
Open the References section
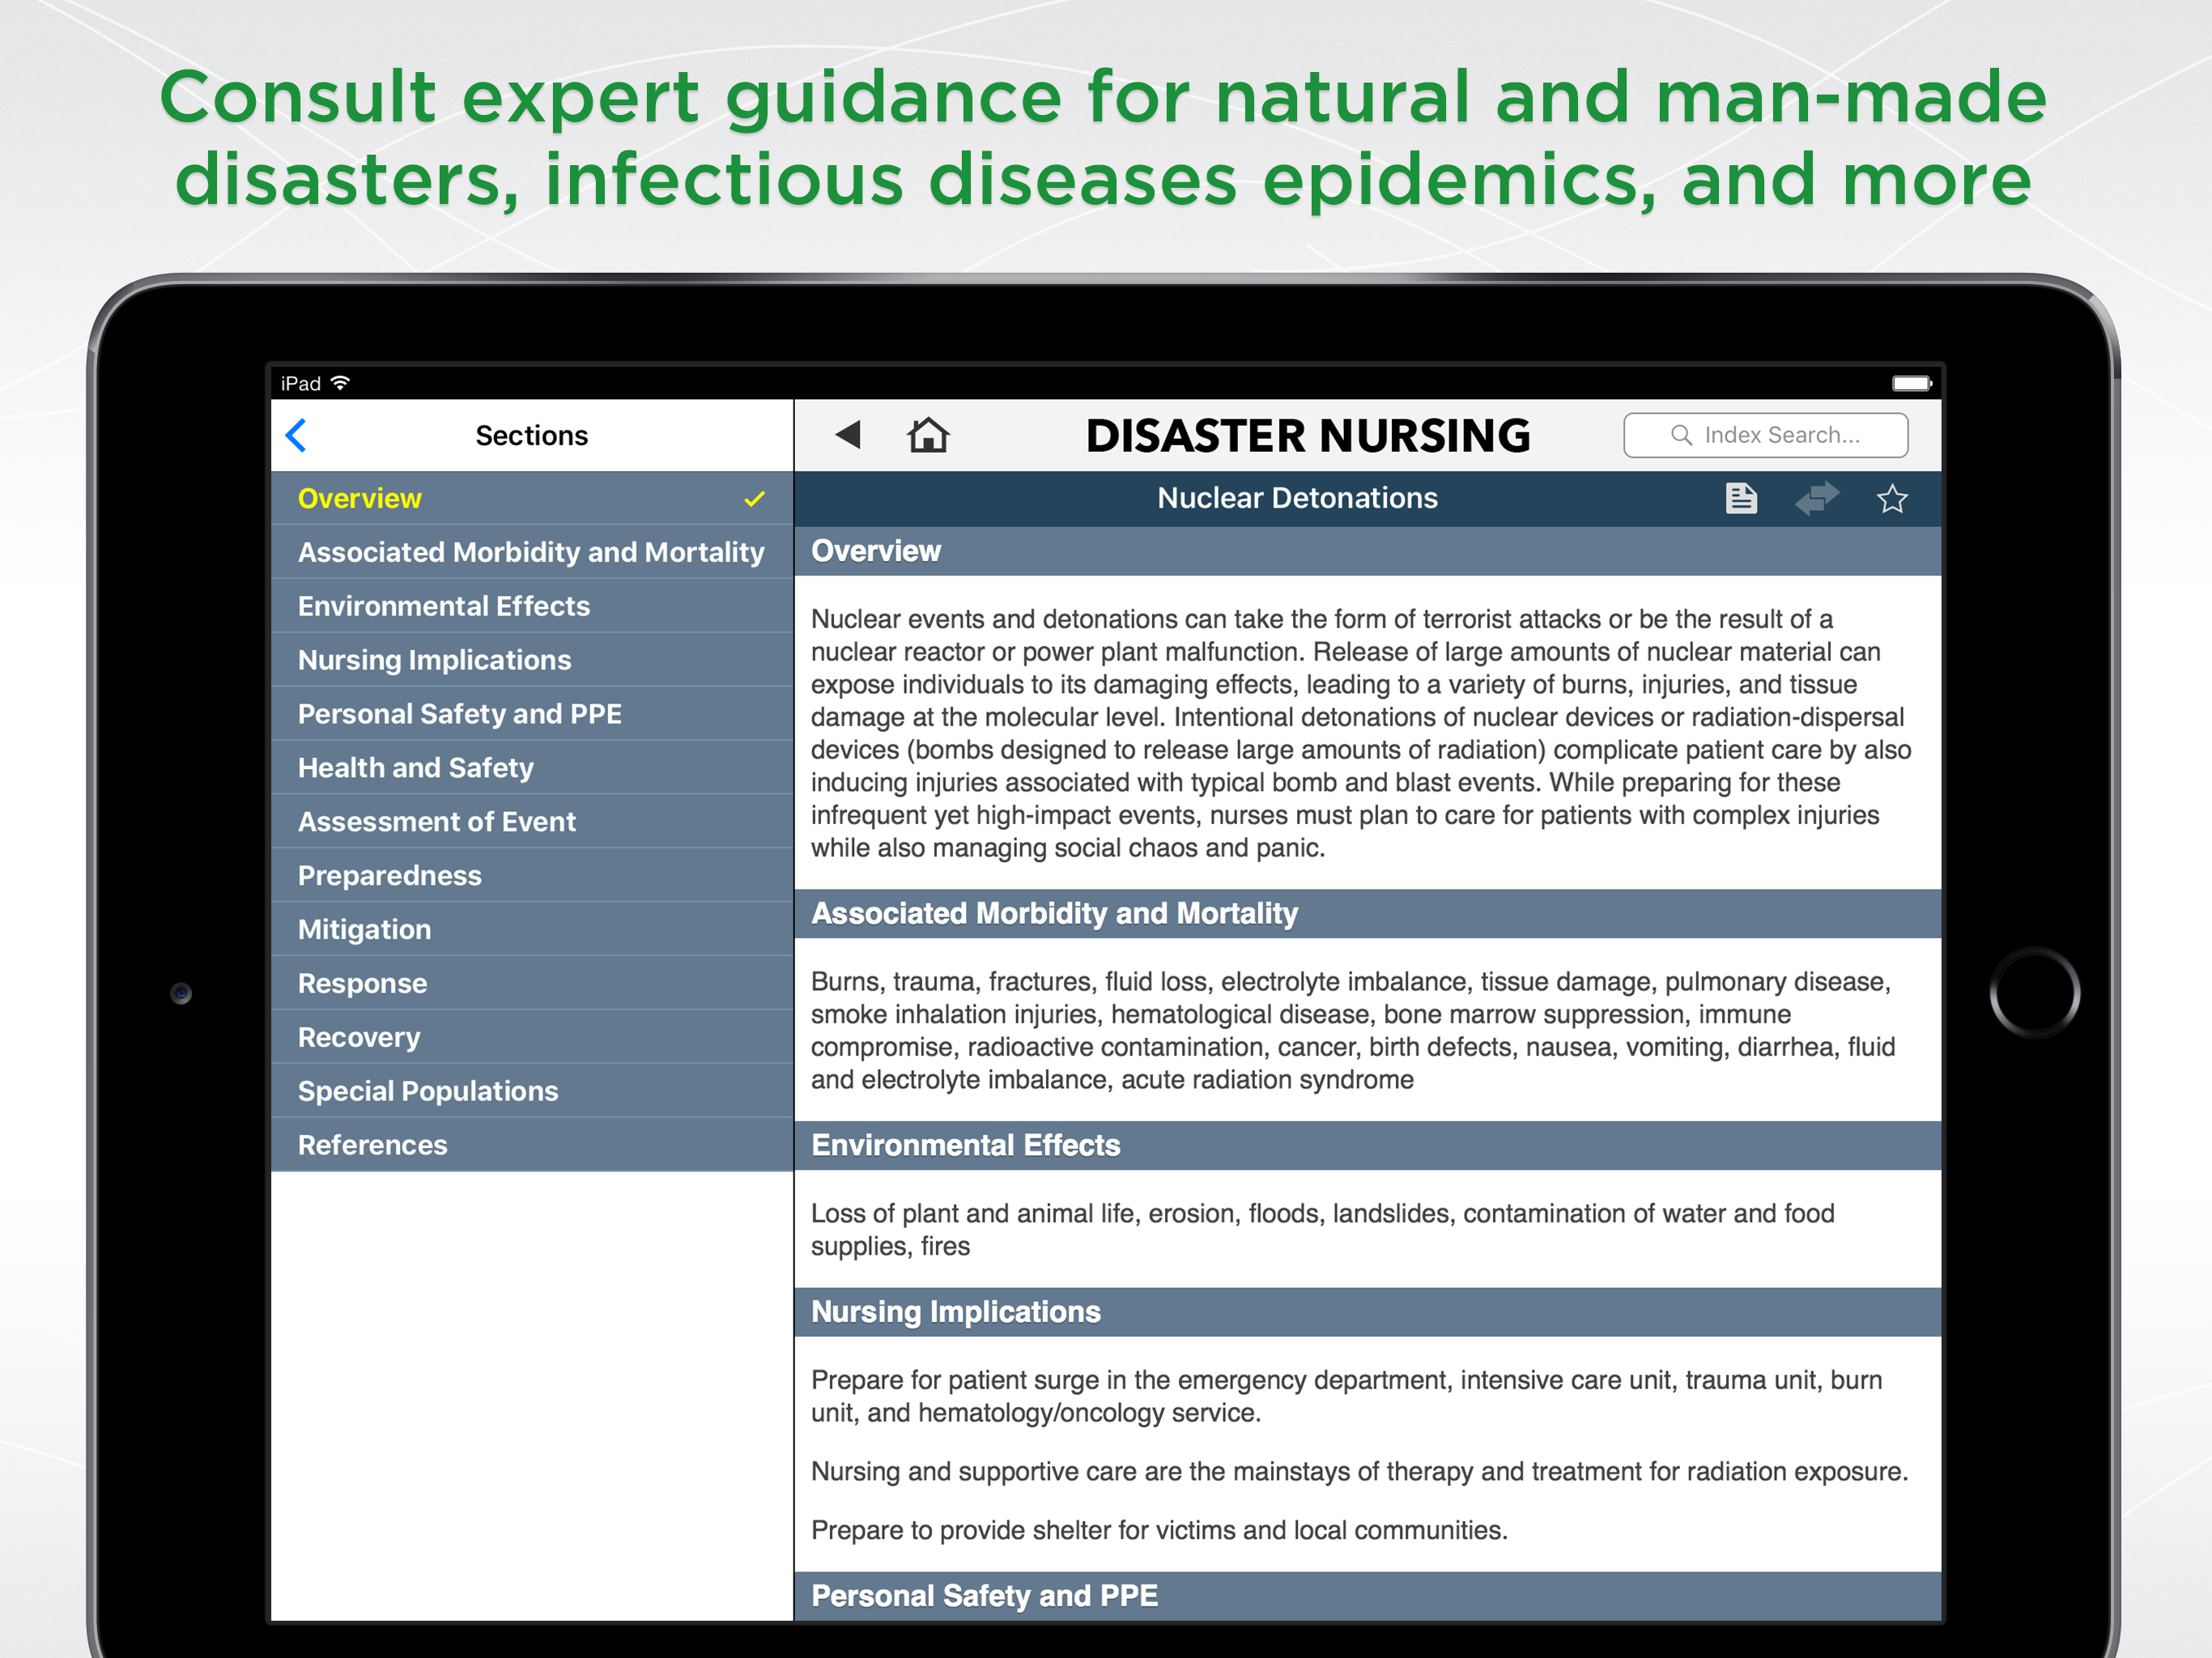372,1145
